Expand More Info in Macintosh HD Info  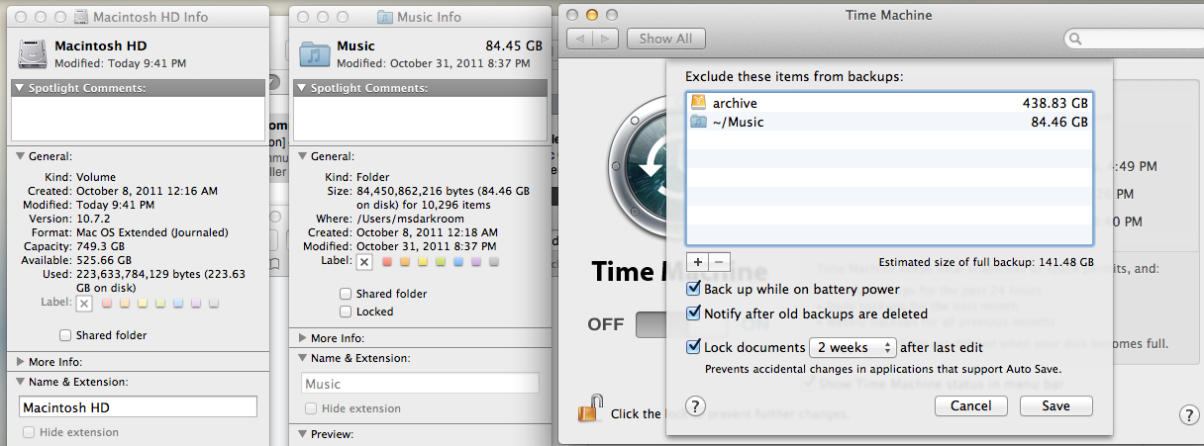point(21,362)
